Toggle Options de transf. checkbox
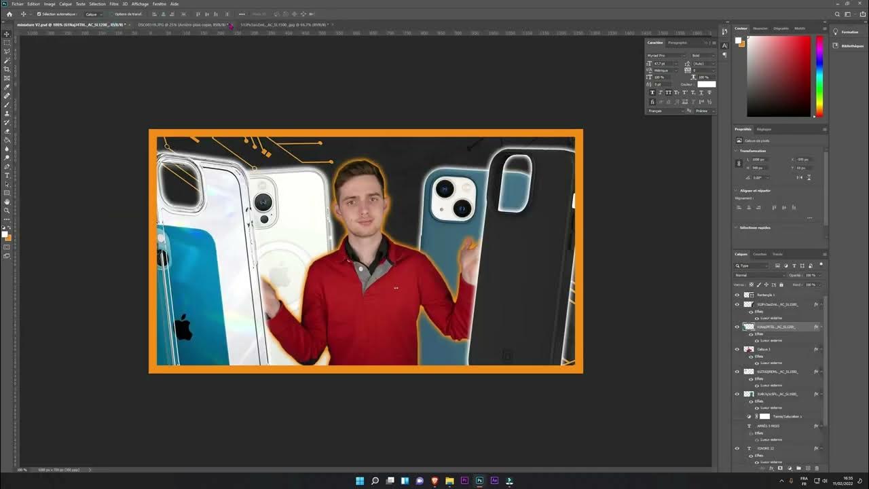Screen dimensions: 869x489 (x=111, y=14)
